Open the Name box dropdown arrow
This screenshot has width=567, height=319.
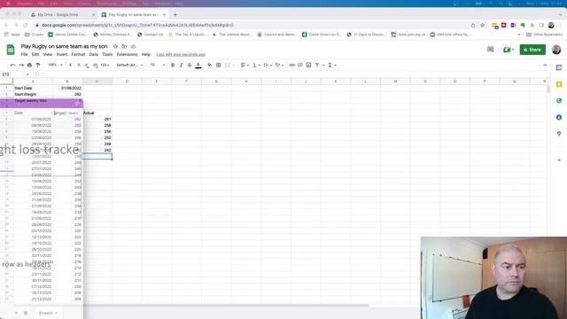click(x=27, y=74)
